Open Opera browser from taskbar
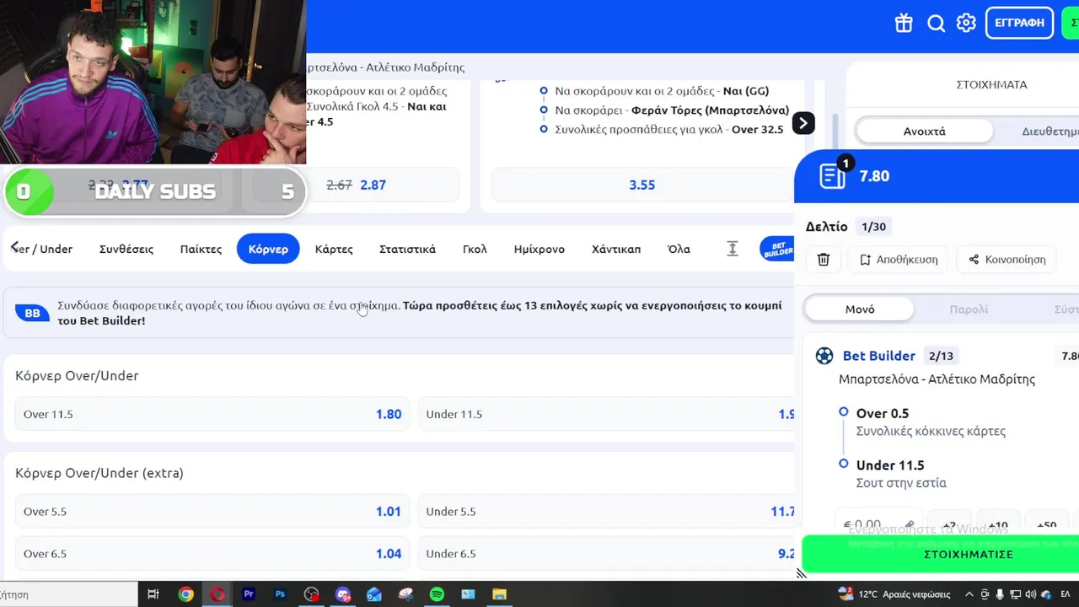1079x607 pixels. pyautogui.click(x=217, y=594)
